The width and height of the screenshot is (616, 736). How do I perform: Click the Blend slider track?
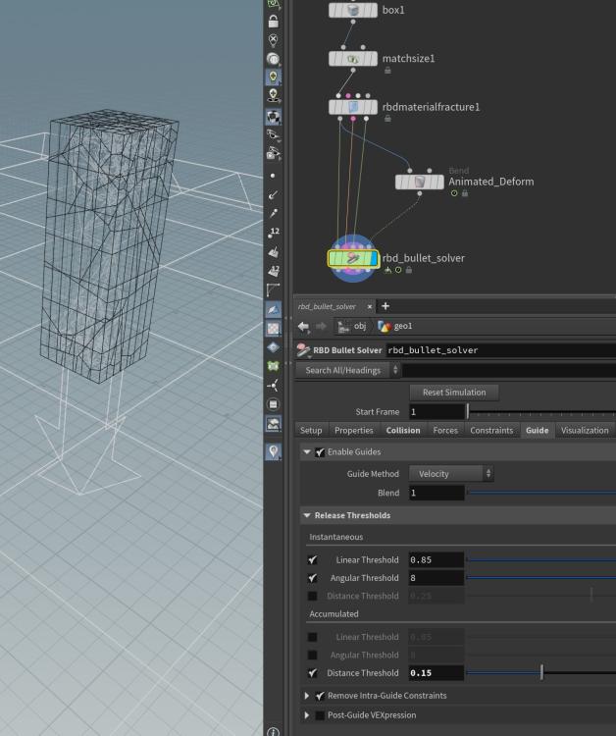(540, 493)
